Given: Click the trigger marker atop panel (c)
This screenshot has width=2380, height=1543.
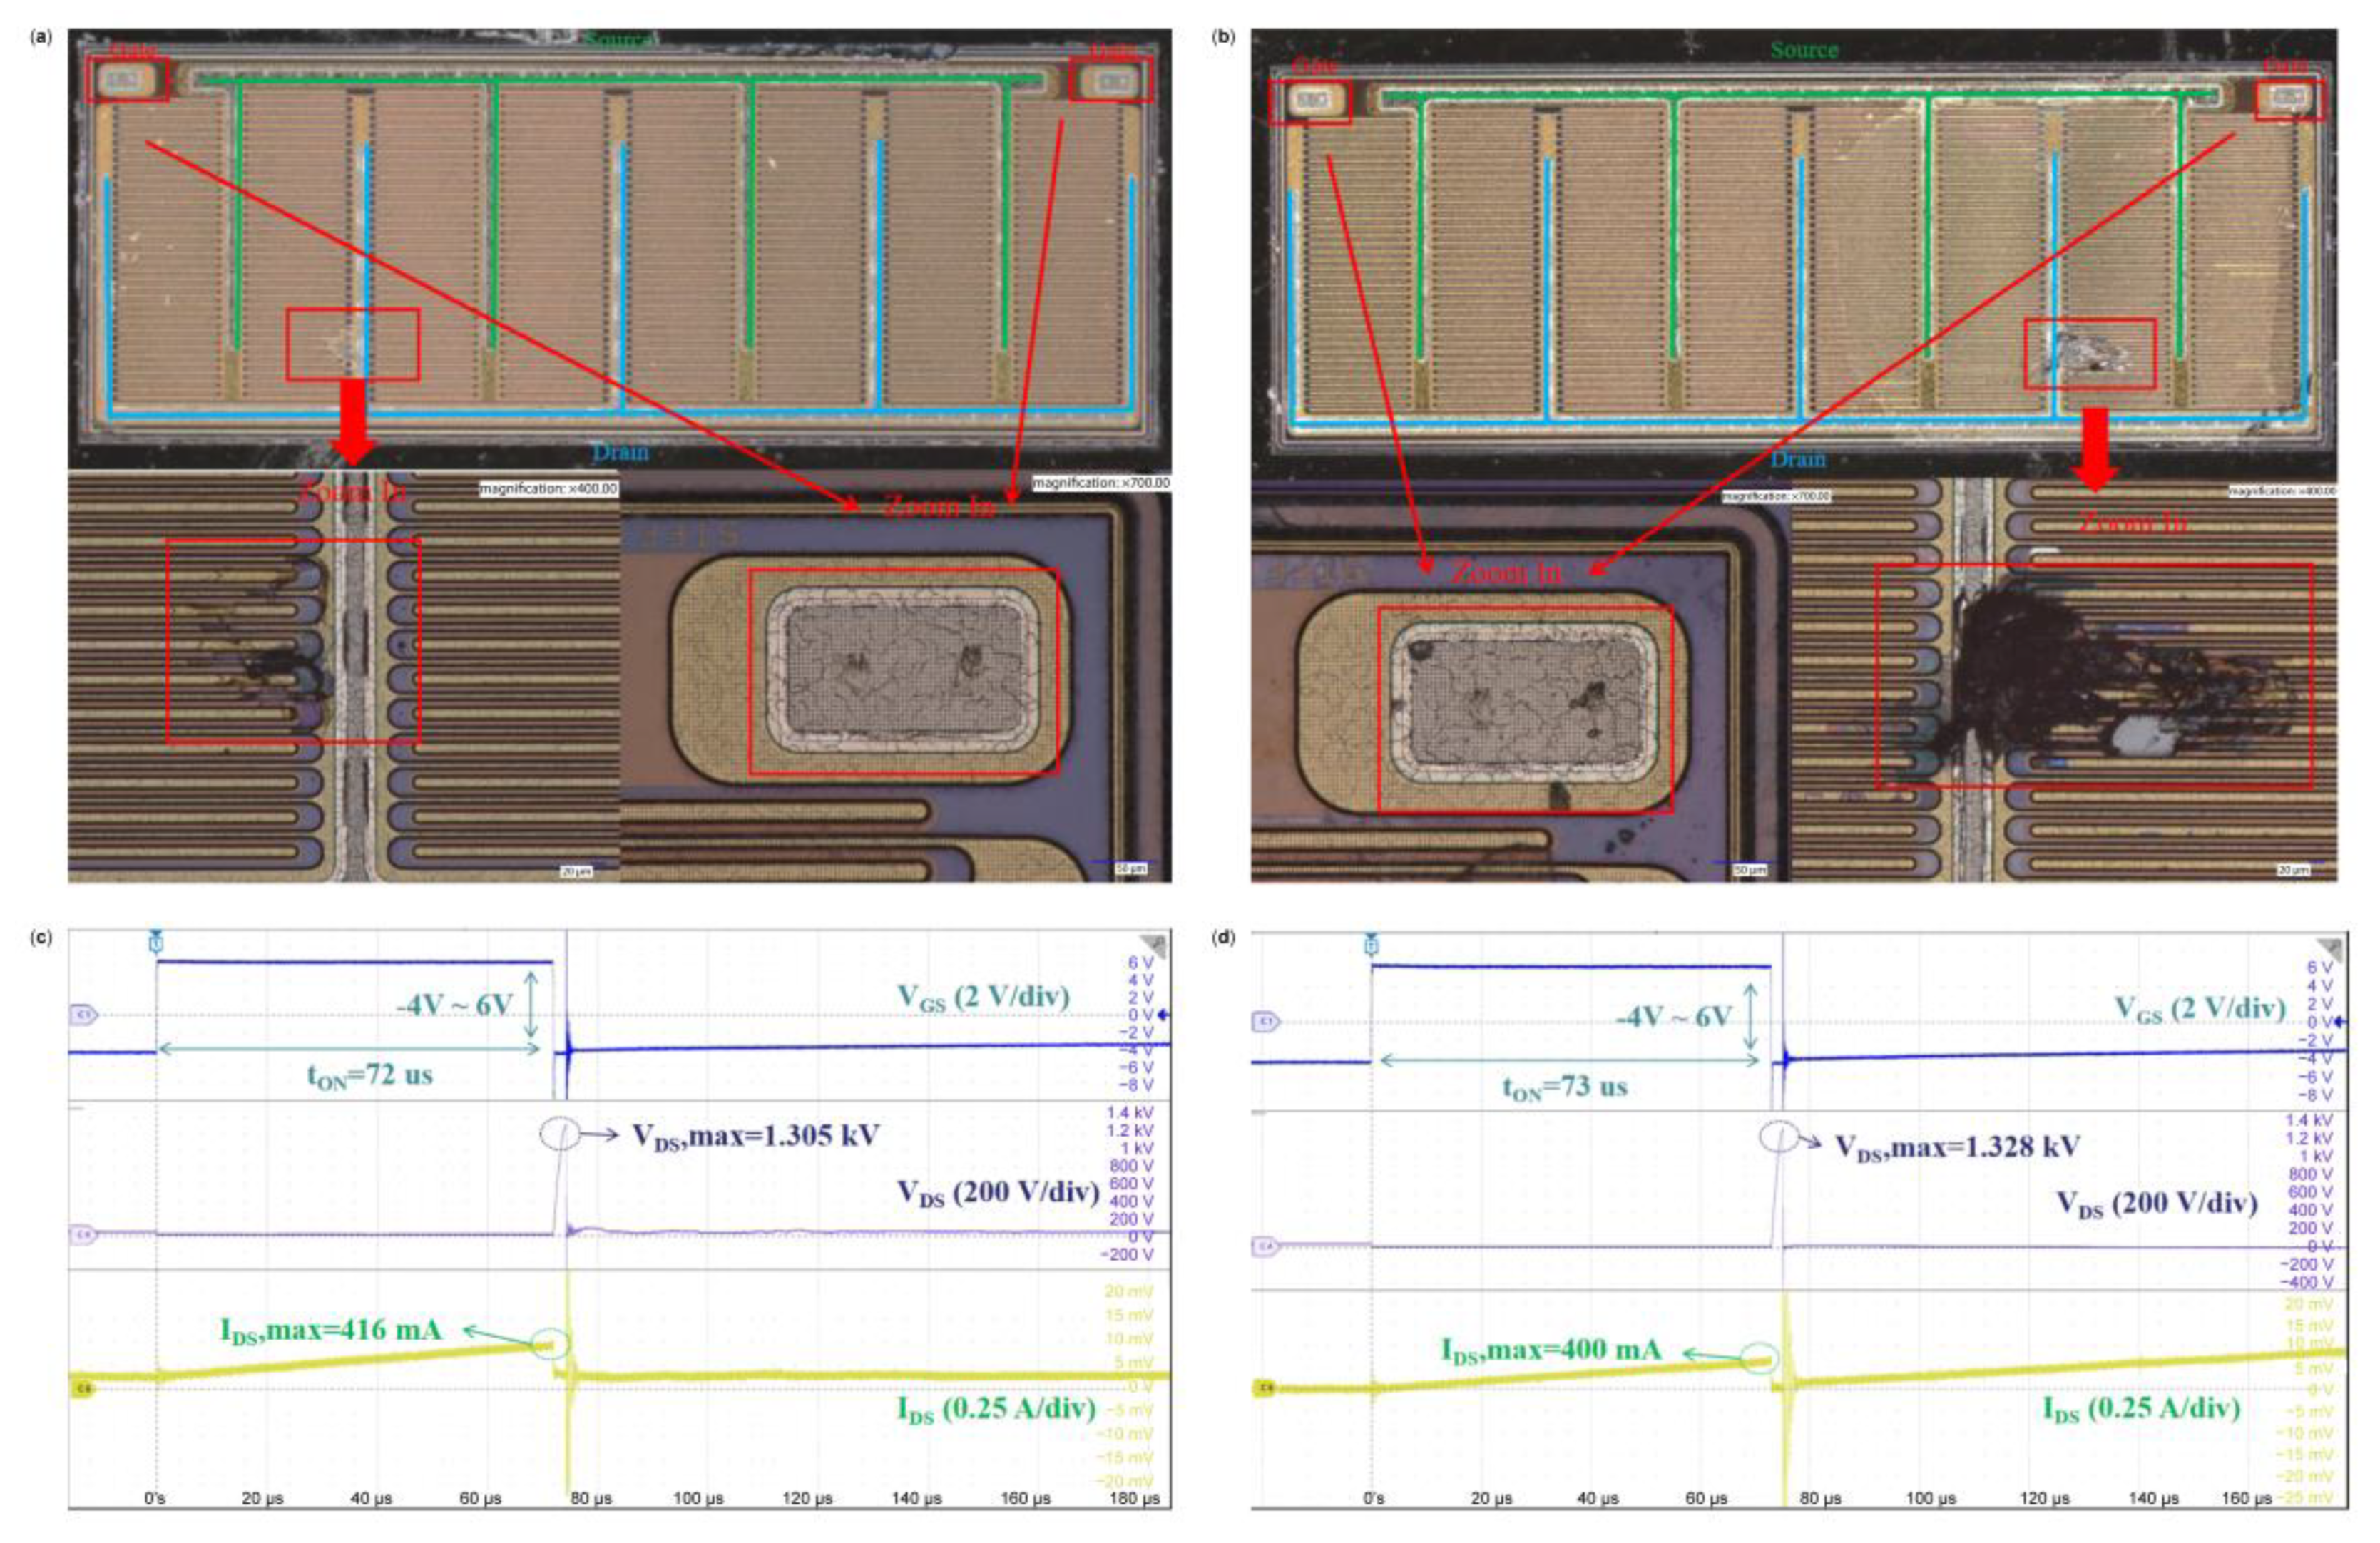Looking at the screenshot, I should click(155, 943).
